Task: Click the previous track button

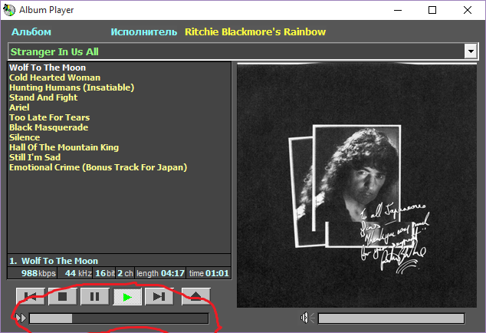Action: 31,297
